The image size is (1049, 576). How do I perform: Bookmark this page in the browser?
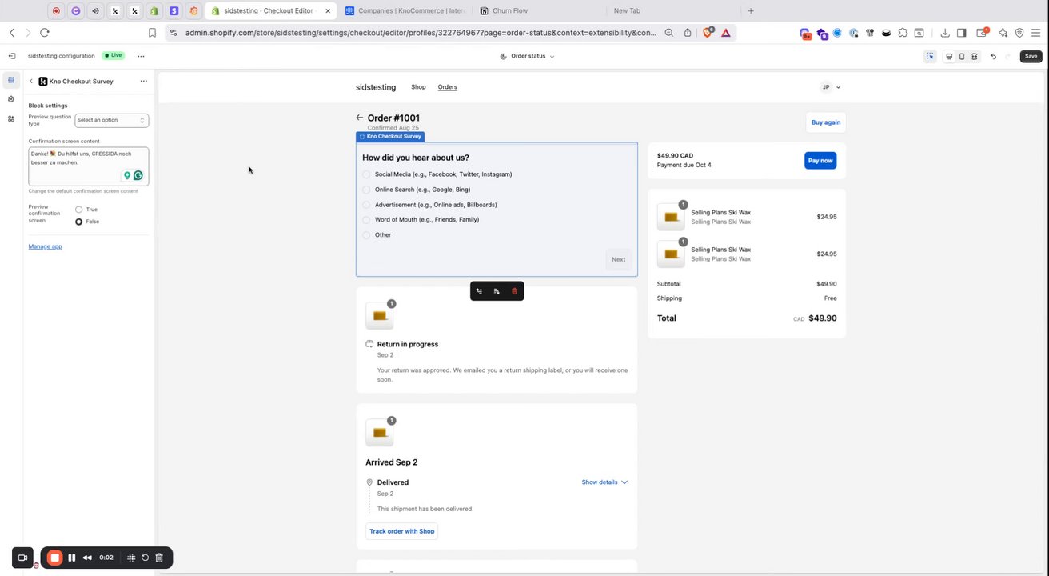(152, 33)
